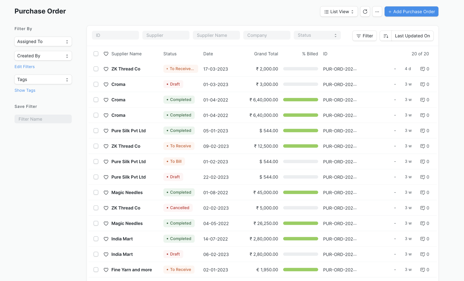Click billed progress bar for ZK Thread ₹ 12,500.00
Screen dimensions: 464x281
tap(301, 146)
